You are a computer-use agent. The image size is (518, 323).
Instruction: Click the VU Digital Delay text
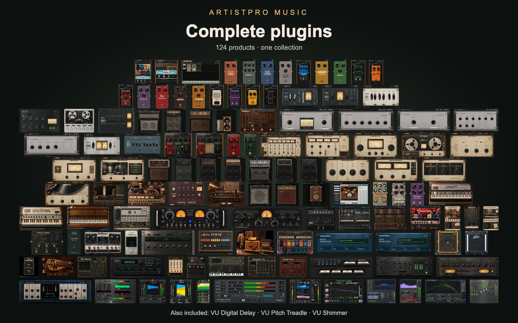[233, 313]
